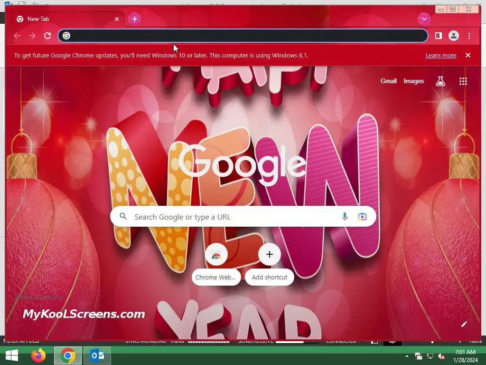The image size is (486, 365).
Task: Dismiss the Windows 8.1 update infobar
Action: point(468,55)
